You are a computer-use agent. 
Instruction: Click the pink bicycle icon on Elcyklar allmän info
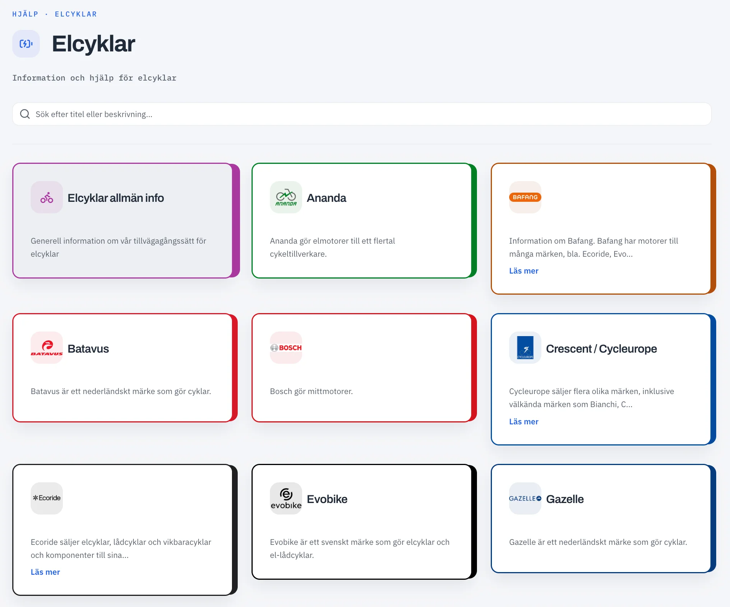coord(47,197)
